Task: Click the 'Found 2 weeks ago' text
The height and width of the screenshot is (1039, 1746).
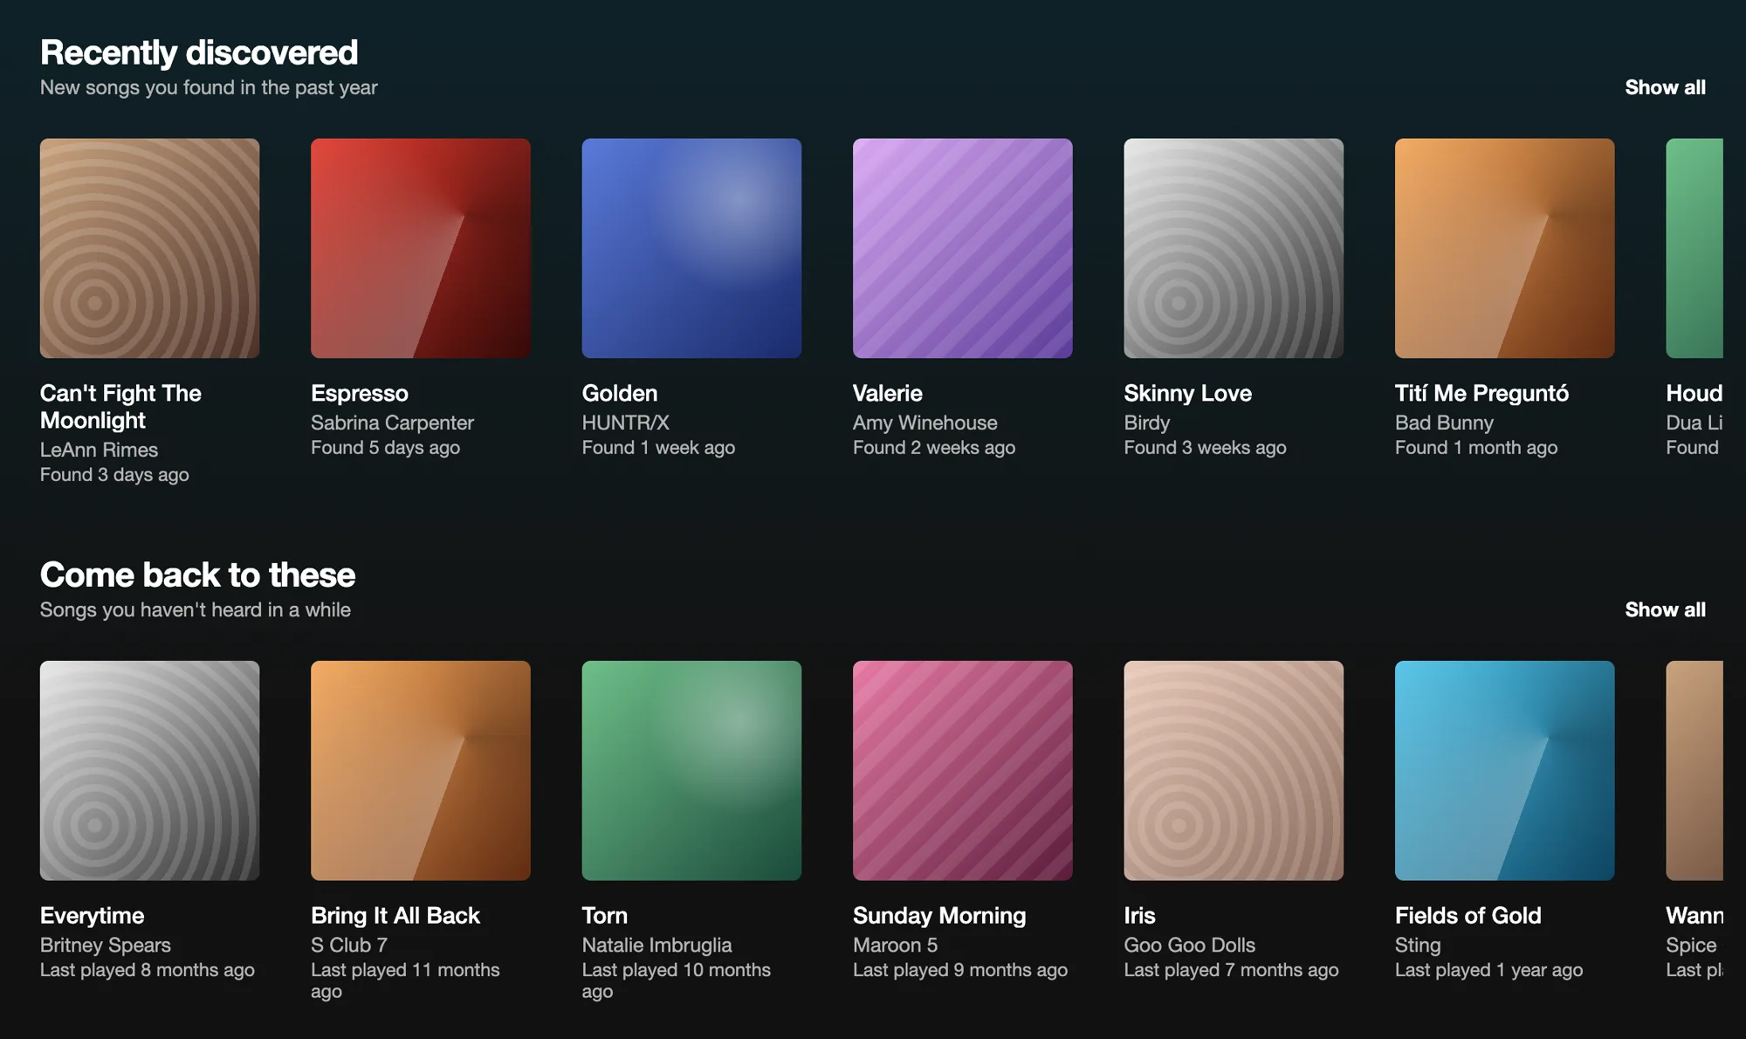Action: click(934, 448)
